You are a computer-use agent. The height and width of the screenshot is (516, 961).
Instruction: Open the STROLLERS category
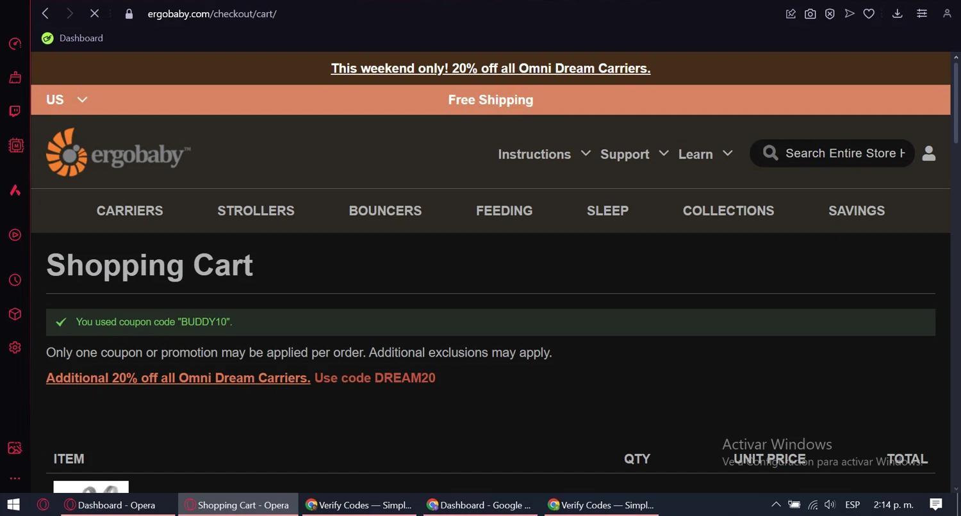(x=256, y=211)
